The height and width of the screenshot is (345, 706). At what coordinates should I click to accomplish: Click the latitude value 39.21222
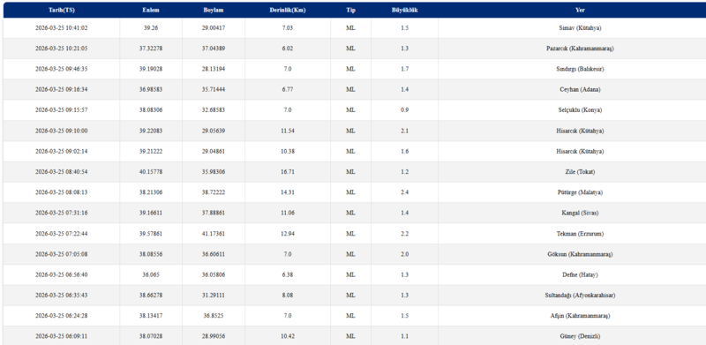tap(151, 152)
